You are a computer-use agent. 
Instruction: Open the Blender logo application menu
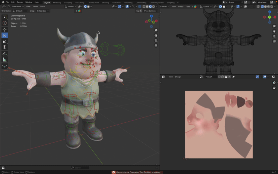click(3, 2)
